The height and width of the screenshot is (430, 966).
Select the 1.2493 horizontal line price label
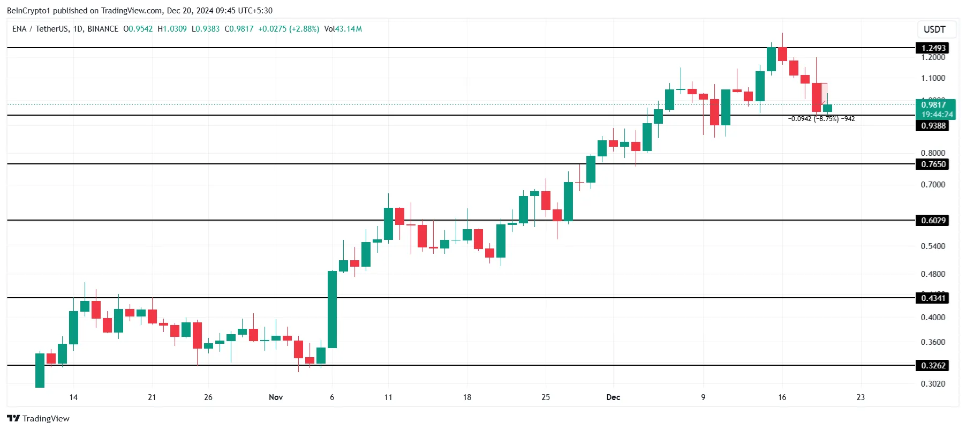coord(933,48)
